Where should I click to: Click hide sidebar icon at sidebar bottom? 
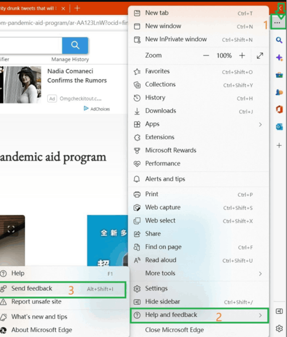(x=279, y=311)
